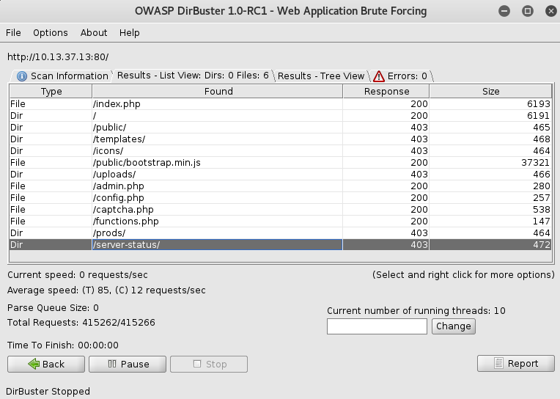560x399 pixels.
Task: Click the DirBuster Stopped status text
Action: pyautogui.click(x=48, y=392)
